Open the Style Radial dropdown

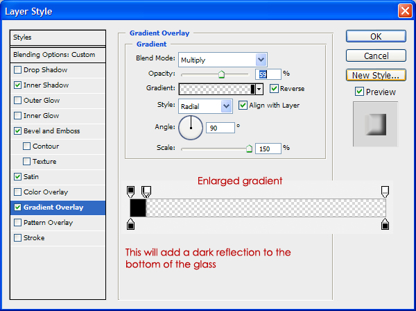(x=206, y=106)
